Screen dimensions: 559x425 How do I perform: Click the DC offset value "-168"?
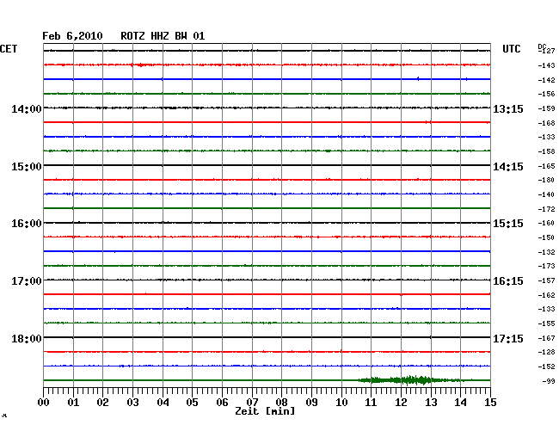546,123
